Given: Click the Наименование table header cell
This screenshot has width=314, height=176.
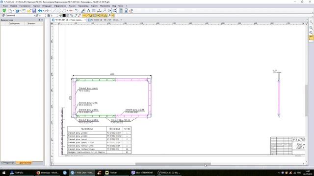Looking at the screenshot, I should coord(87,129).
